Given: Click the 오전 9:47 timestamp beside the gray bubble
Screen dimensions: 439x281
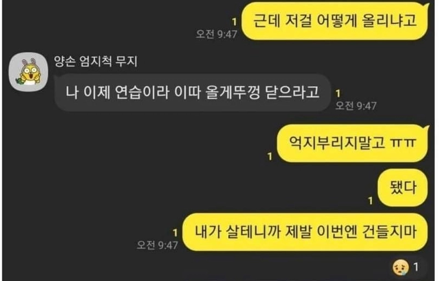Looking at the screenshot, I should pos(356,106).
